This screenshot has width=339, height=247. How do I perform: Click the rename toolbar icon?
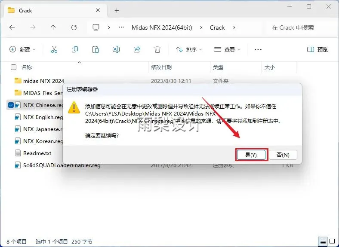point(116,49)
